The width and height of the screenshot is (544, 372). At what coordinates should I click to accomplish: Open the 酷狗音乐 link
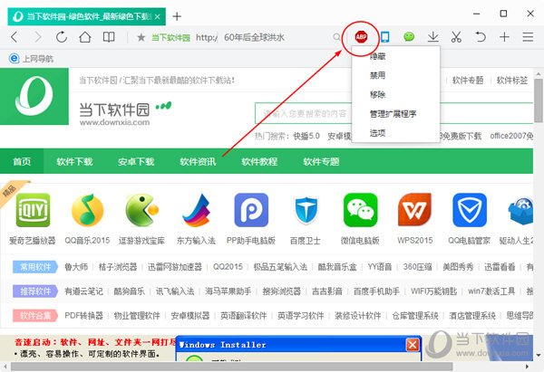129,291
